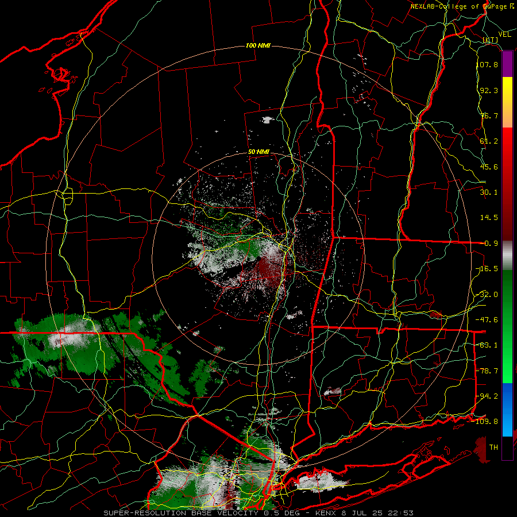The width and height of the screenshot is (517, 517).
Task: Pick the yellow-orange segment of the color bar
Action: pos(507,102)
